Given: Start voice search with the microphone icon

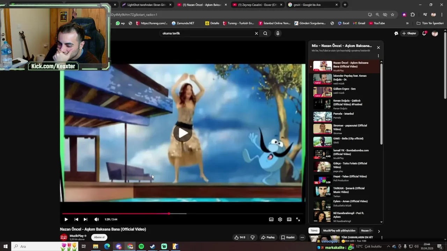Looking at the screenshot, I should coord(278,33).
